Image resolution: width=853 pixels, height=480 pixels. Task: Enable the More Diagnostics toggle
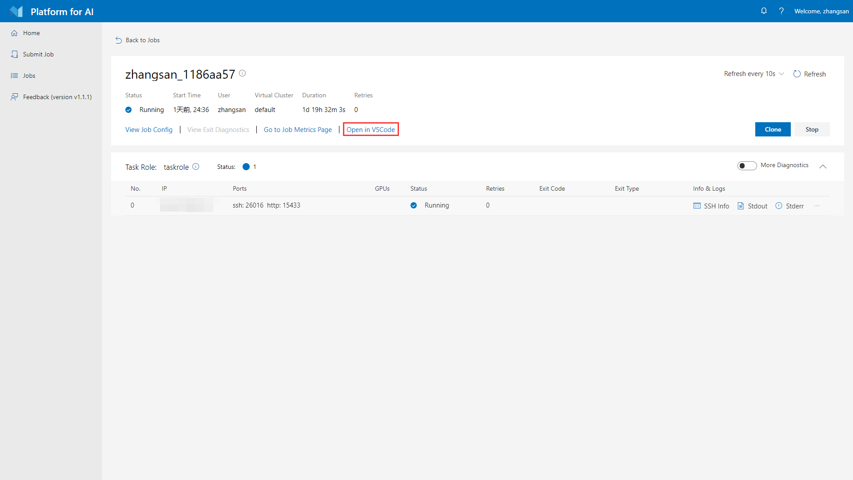click(x=747, y=166)
